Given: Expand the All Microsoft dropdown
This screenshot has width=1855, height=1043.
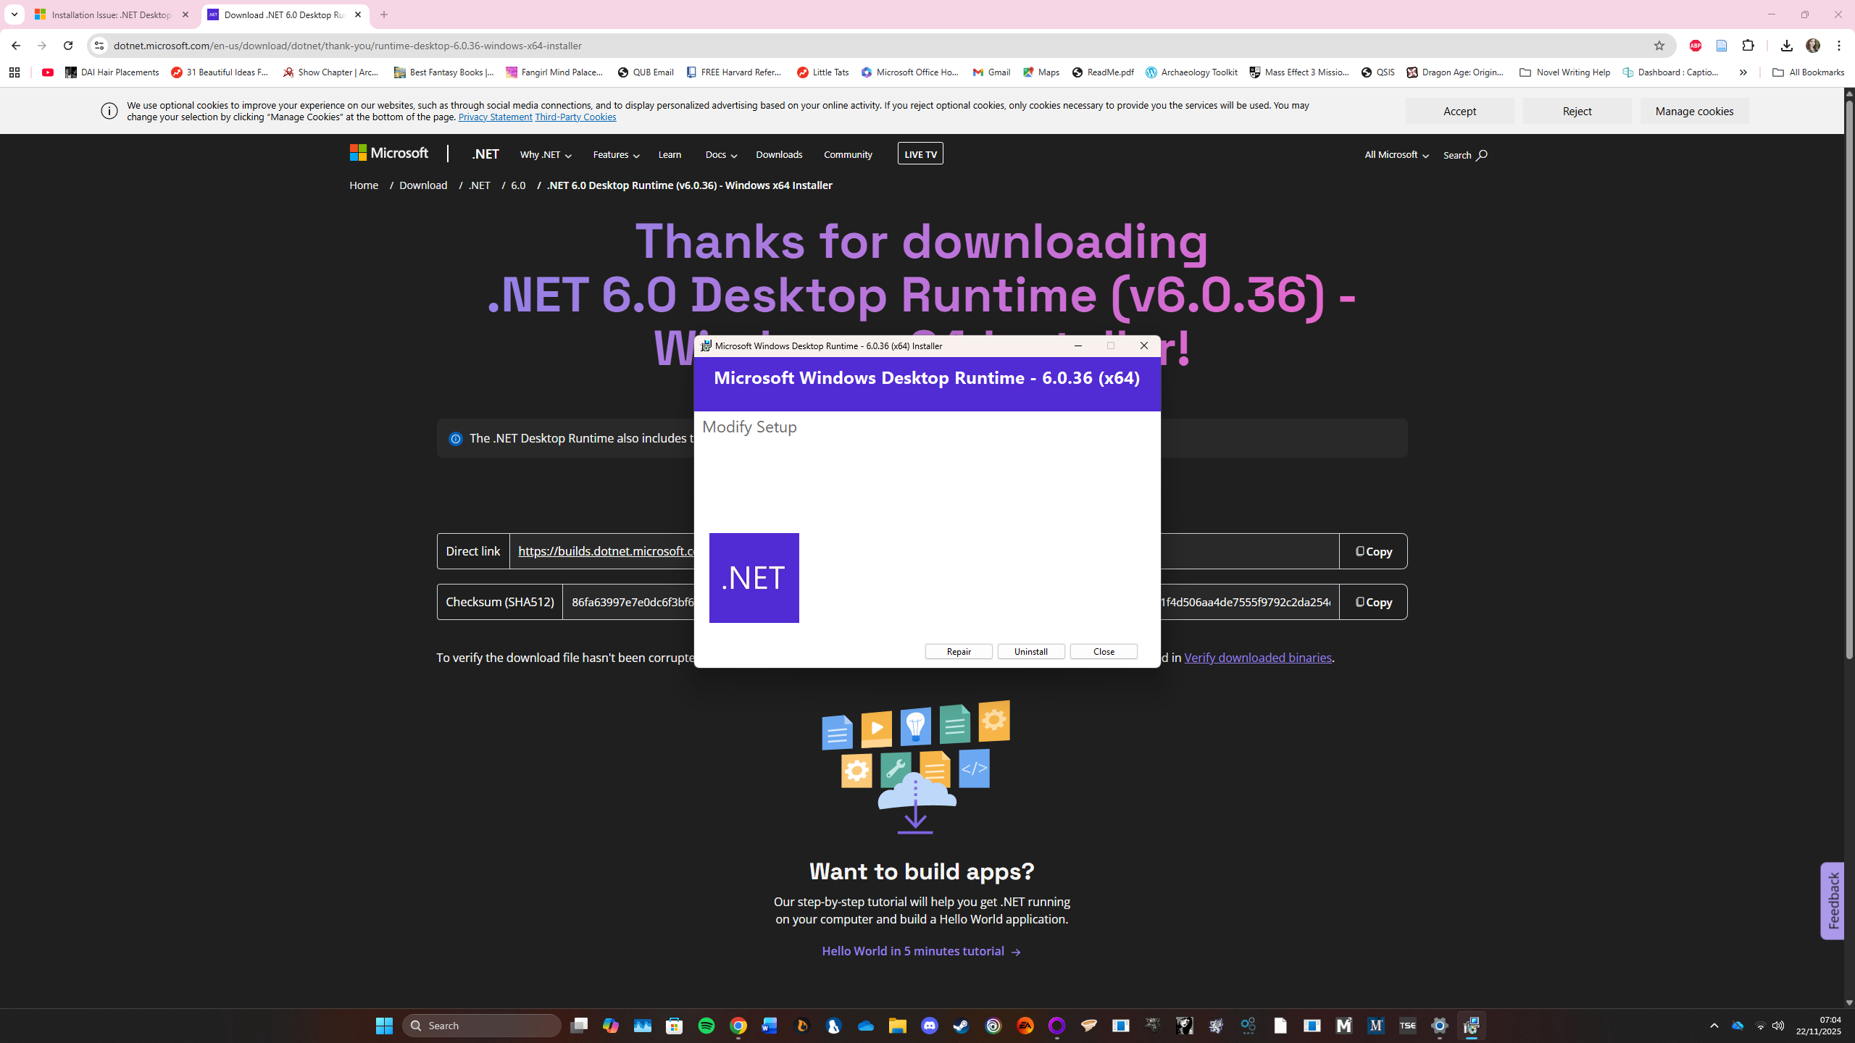Looking at the screenshot, I should 1396,155.
